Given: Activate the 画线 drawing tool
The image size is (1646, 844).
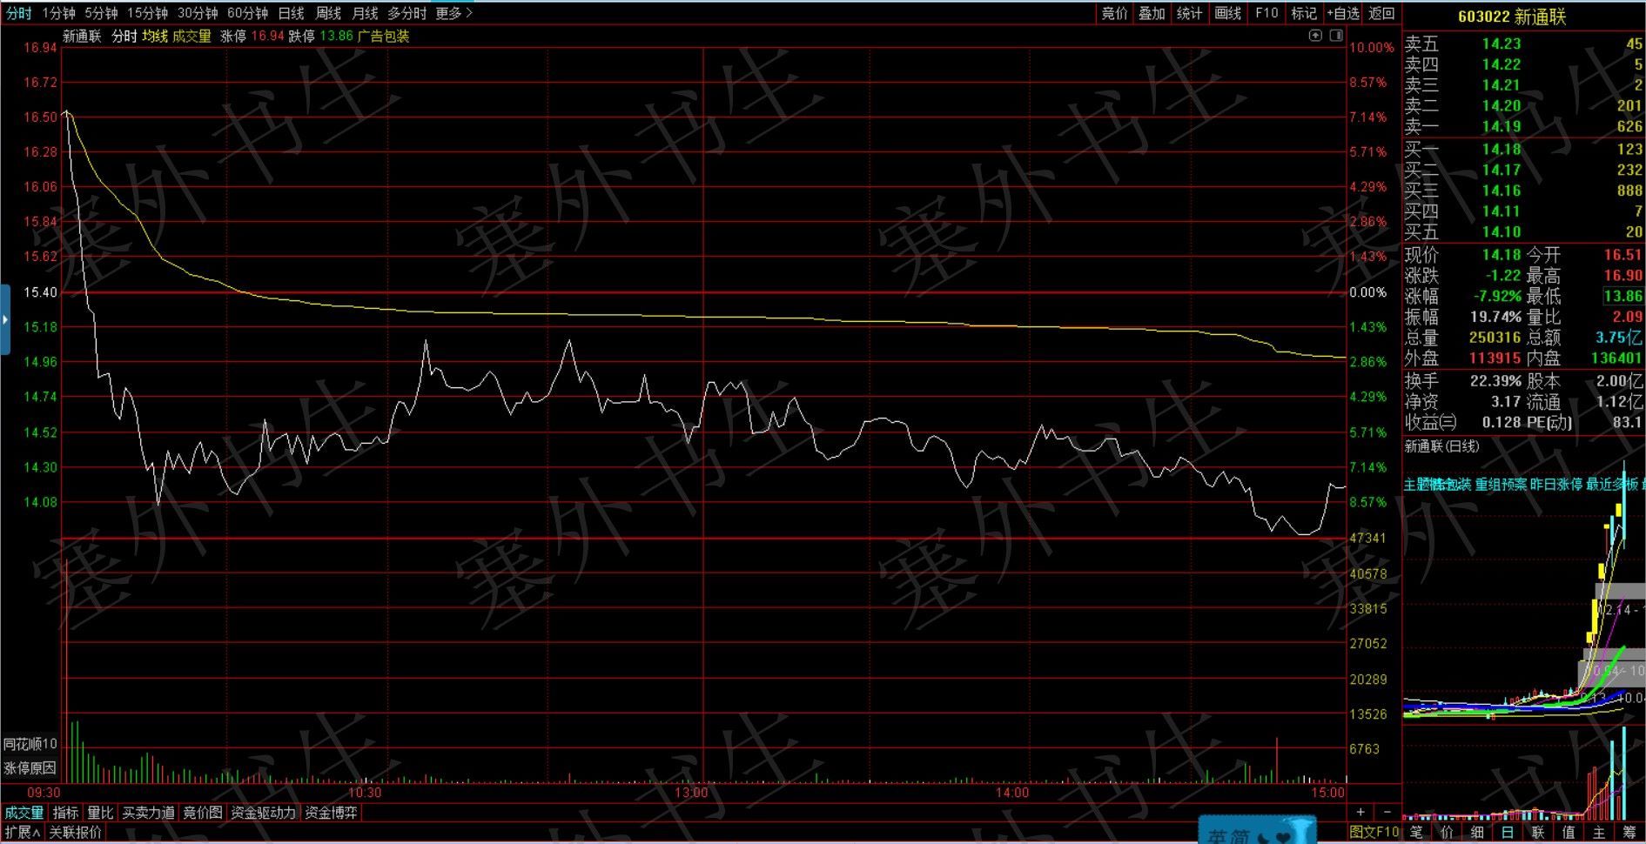Looking at the screenshot, I should [x=1227, y=13].
